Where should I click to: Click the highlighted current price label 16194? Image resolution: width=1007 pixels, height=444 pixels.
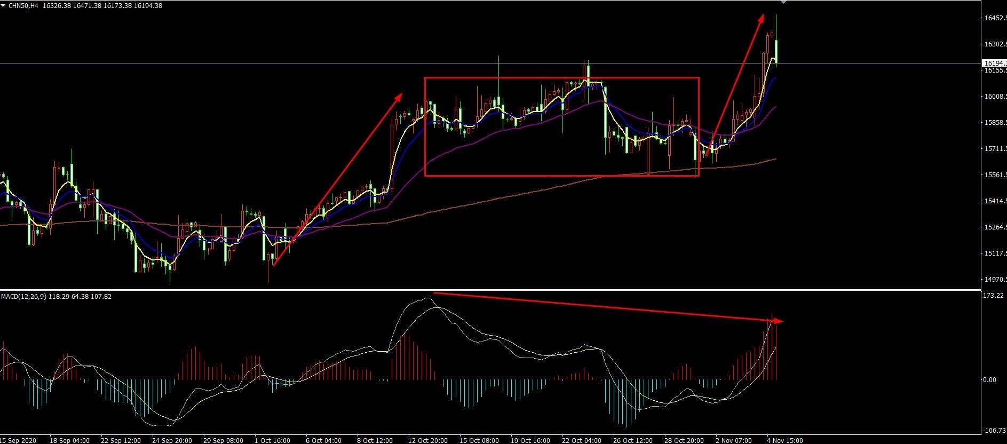pyautogui.click(x=994, y=64)
